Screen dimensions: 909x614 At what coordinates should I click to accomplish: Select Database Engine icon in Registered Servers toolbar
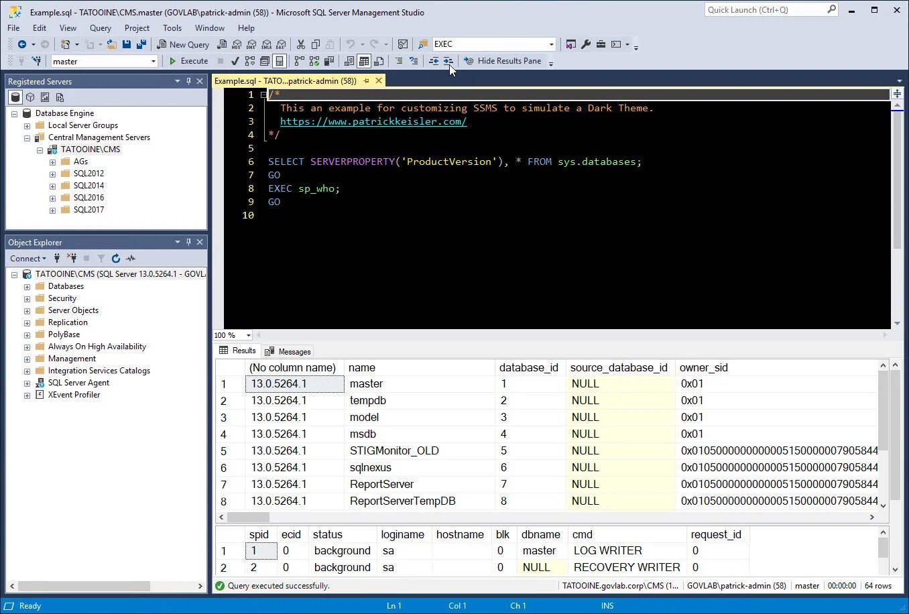coord(15,97)
